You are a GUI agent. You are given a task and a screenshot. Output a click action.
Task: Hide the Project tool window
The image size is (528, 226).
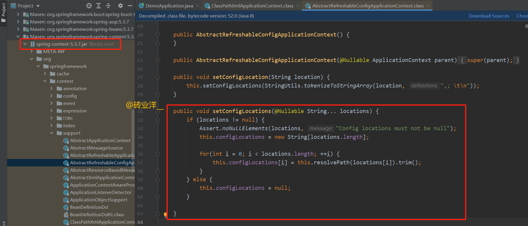130,6
